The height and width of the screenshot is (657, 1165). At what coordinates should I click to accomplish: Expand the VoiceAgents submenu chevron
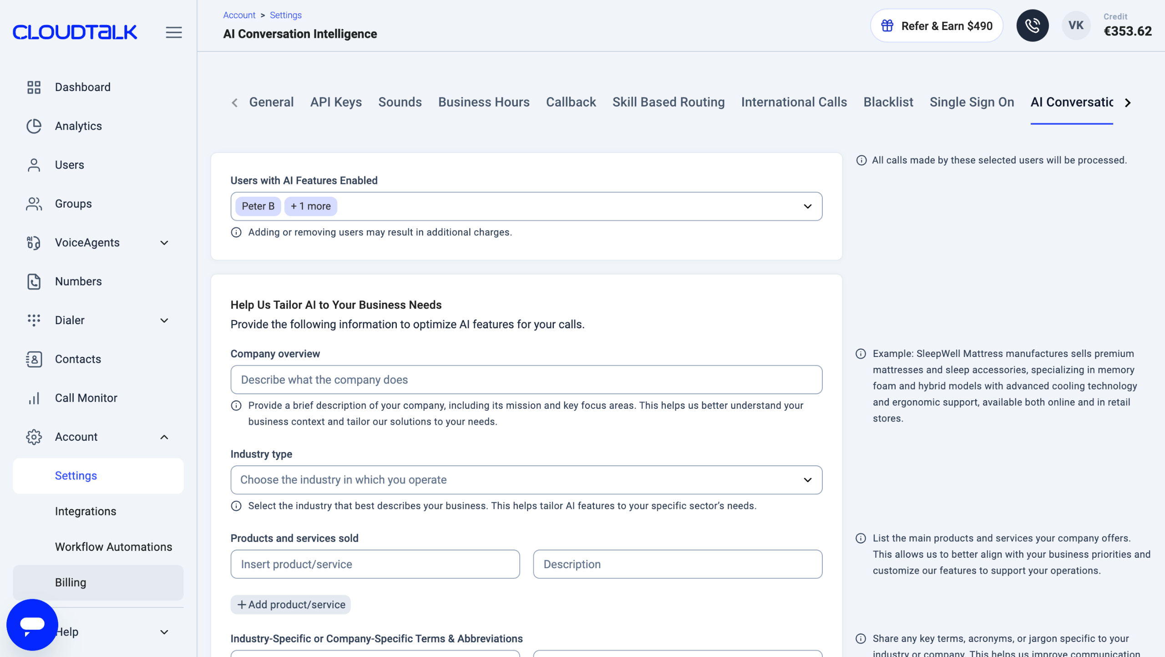point(164,243)
